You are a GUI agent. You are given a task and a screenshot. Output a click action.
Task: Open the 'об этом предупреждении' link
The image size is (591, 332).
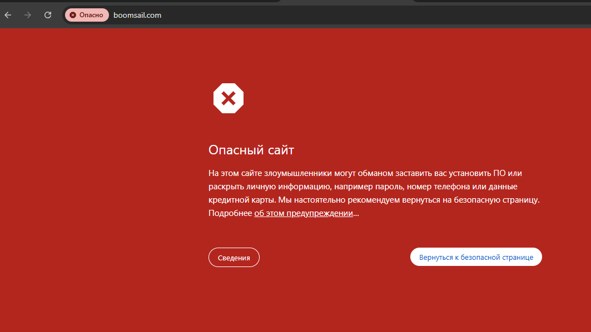click(304, 213)
